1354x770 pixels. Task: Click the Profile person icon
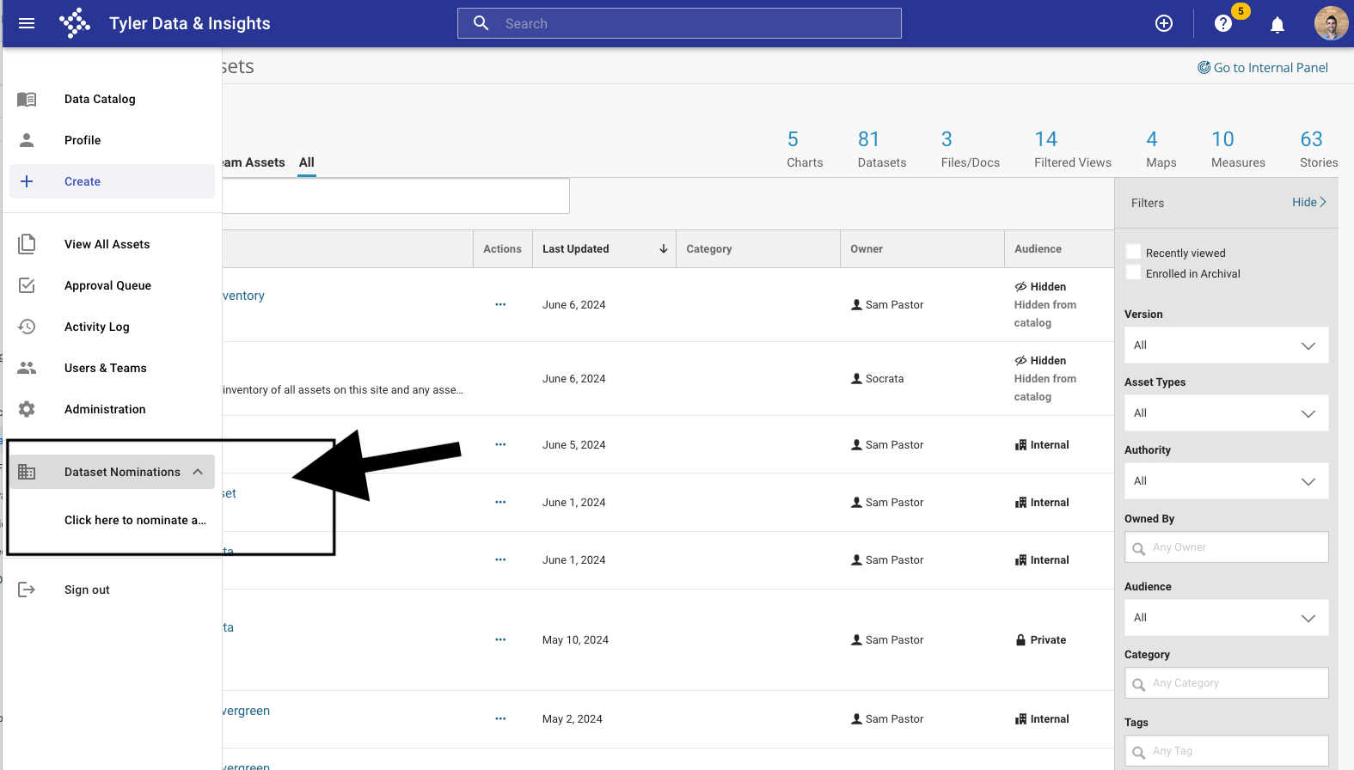[27, 140]
